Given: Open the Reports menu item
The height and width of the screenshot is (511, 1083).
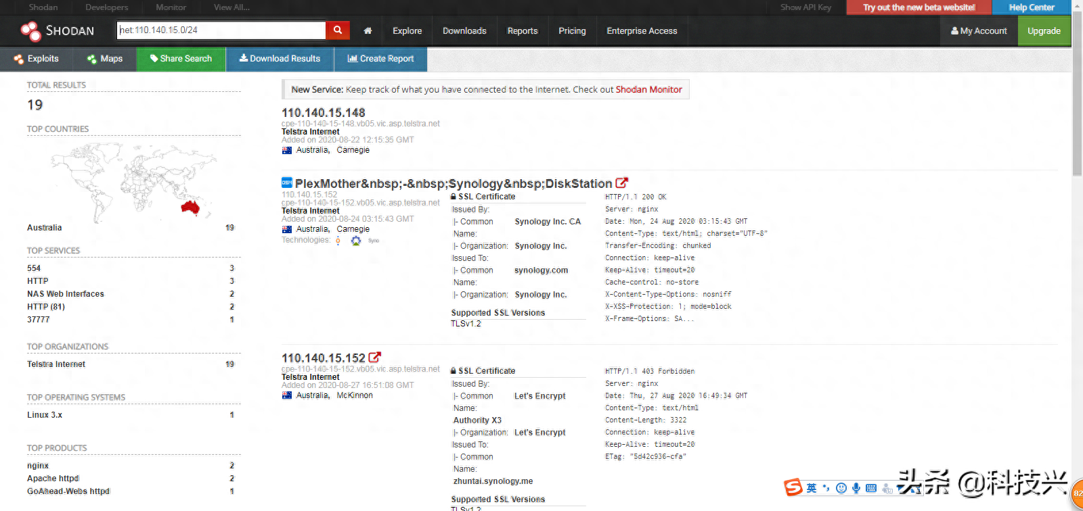Looking at the screenshot, I should click(x=523, y=31).
